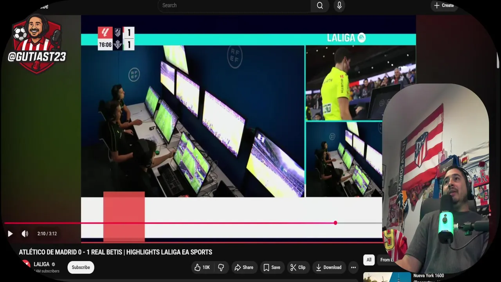The image size is (501, 282).
Task: Activate voice search microphone icon
Action: coord(339,5)
